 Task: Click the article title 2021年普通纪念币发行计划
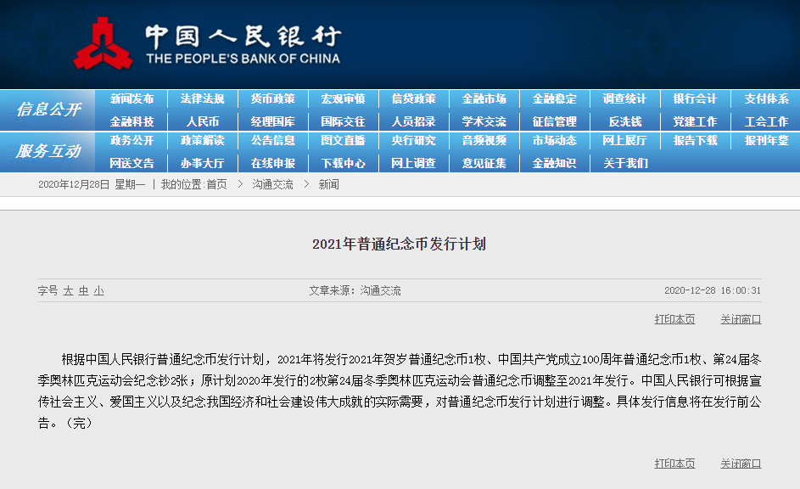pos(399,244)
